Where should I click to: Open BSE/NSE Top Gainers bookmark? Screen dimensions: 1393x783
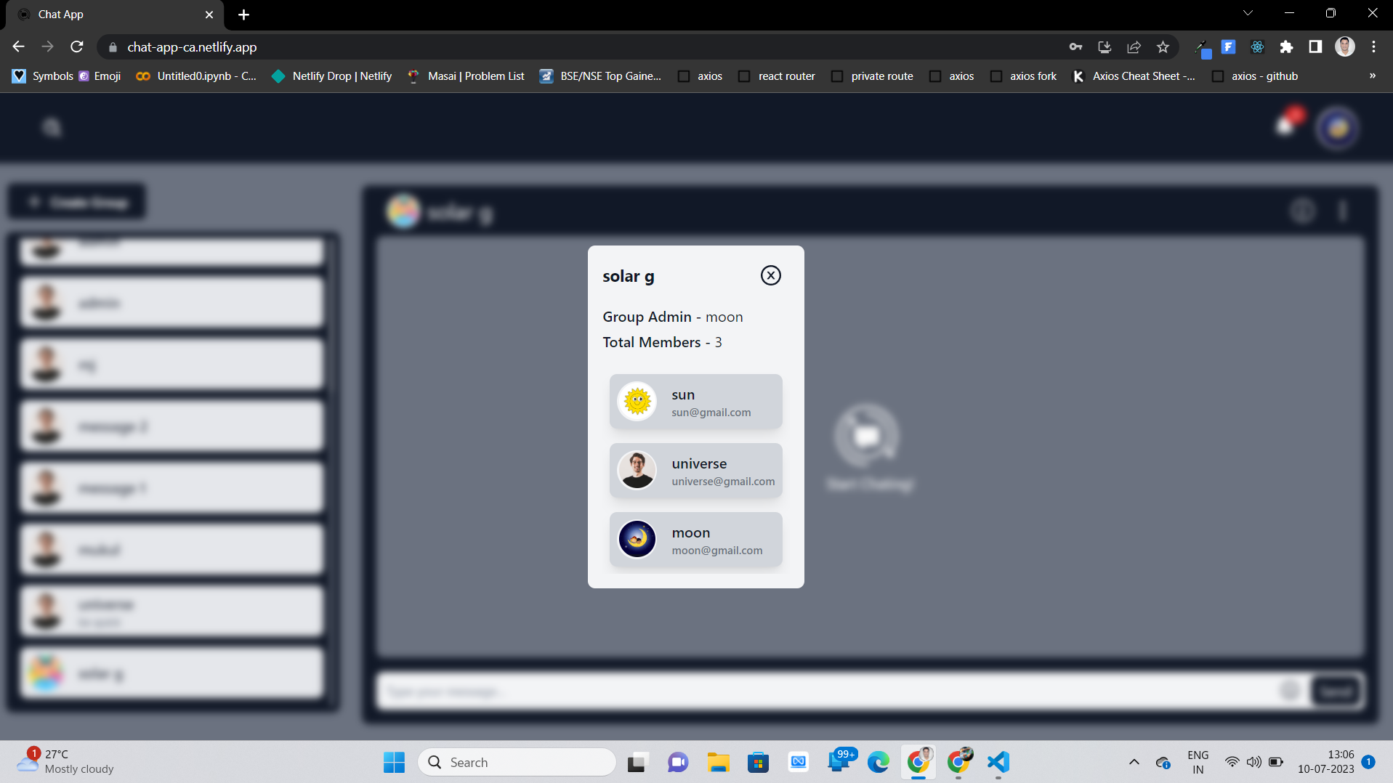pos(600,76)
